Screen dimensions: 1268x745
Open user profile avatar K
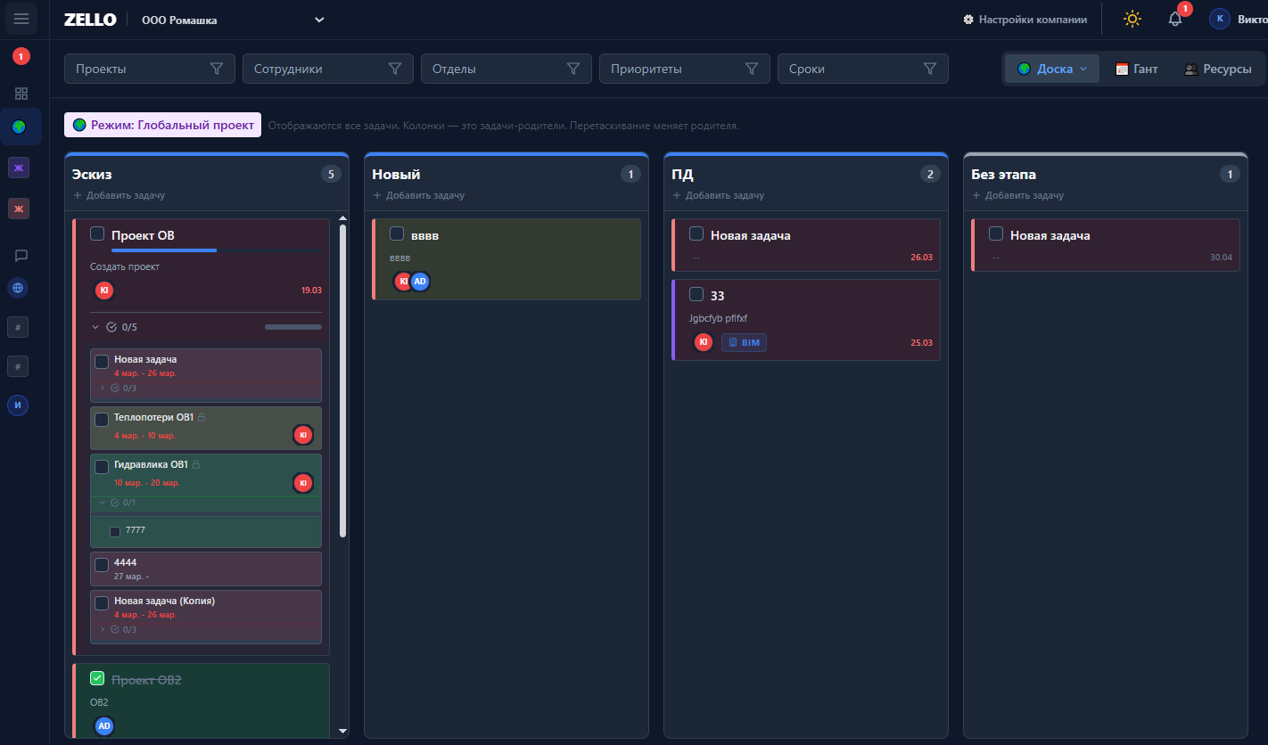coord(1219,19)
